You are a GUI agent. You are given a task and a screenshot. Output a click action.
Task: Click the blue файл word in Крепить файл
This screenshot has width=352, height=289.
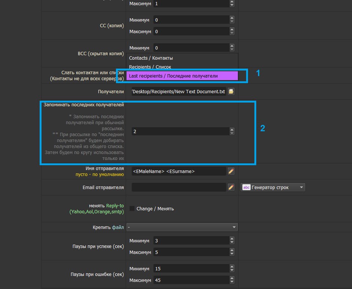click(x=118, y=227)
